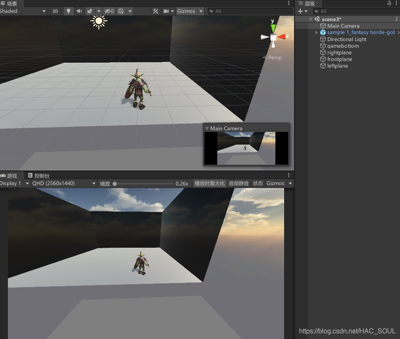Screen dimensions: 400x339
Task: Select scene3 Unity scene icon
Action: 317,19
